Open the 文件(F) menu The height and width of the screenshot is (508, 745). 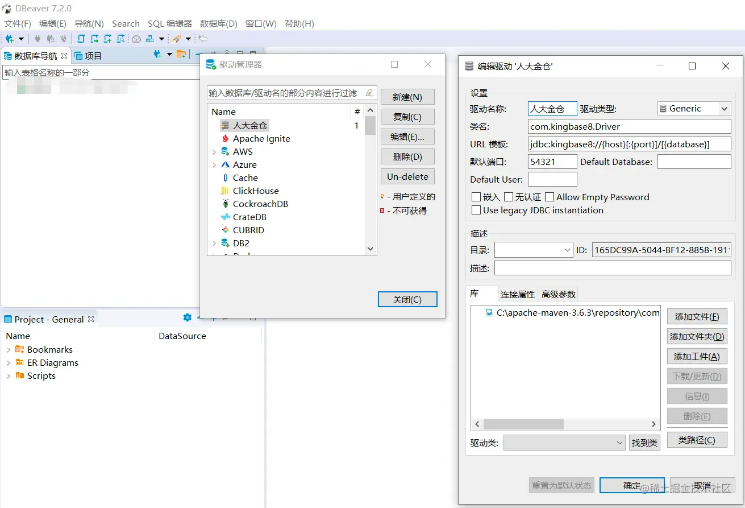tap(18, 23)
